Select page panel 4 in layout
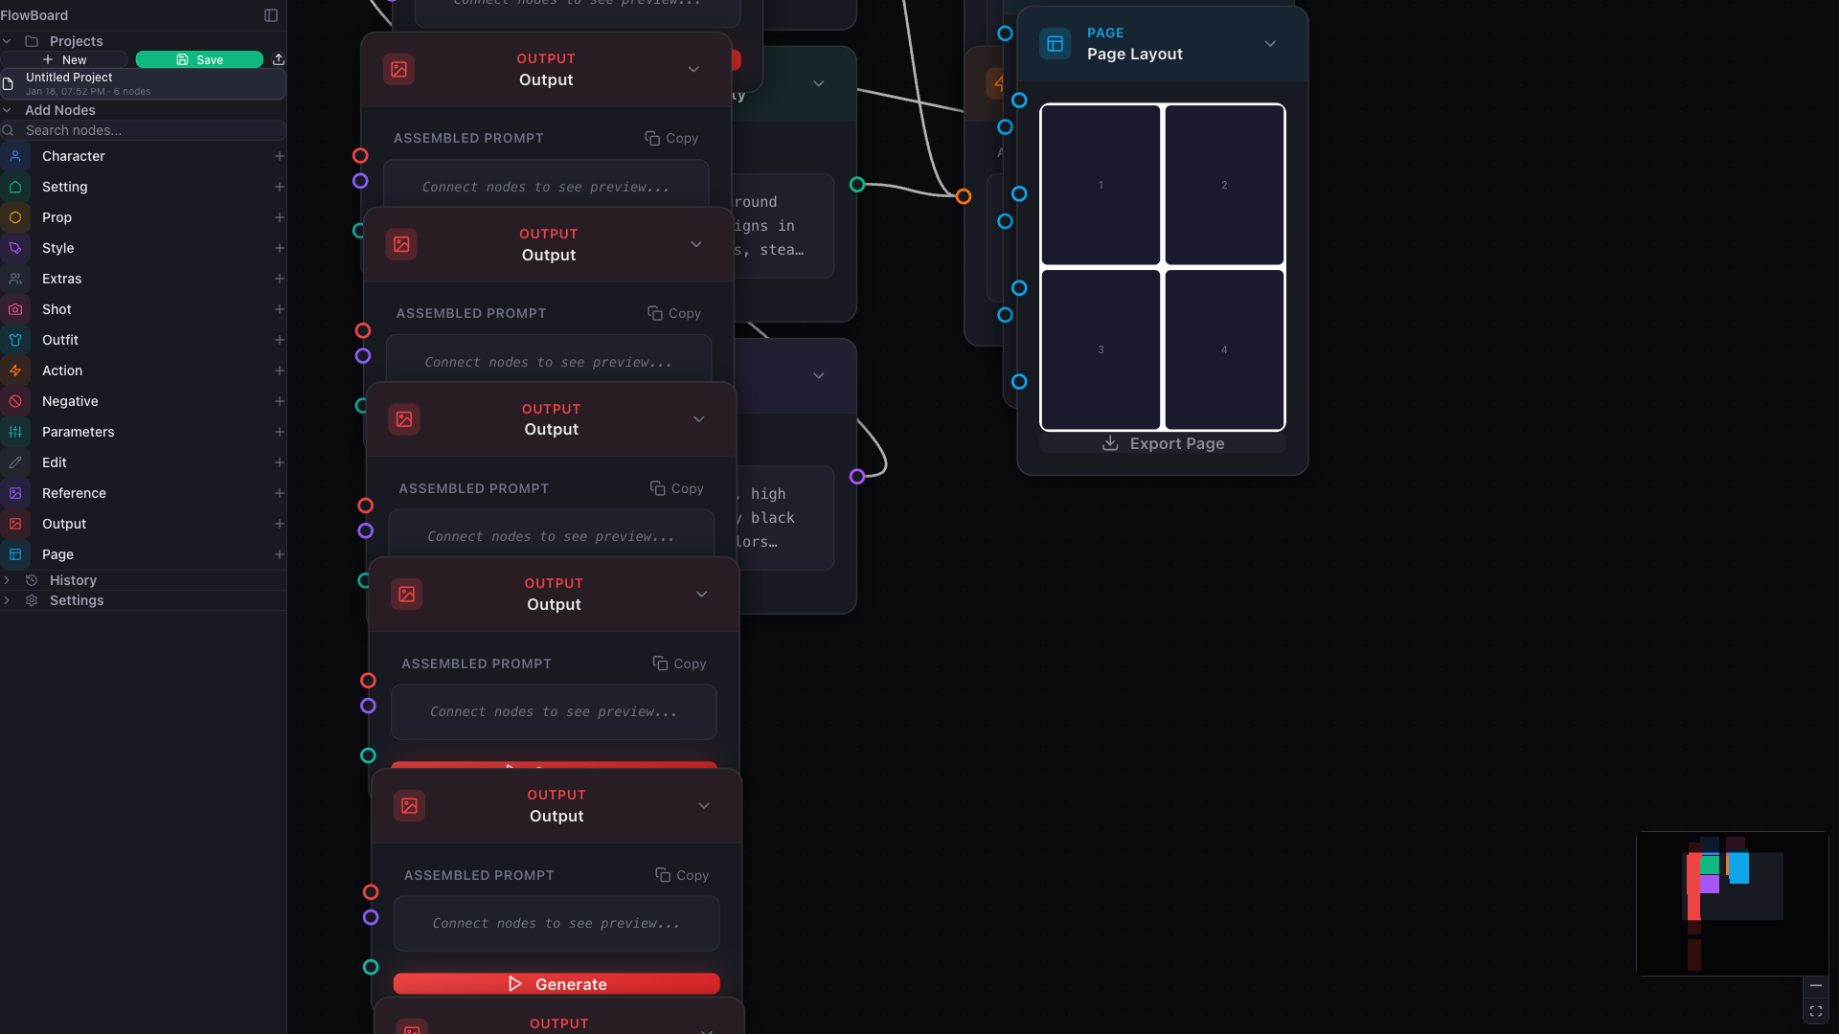 1224,349
